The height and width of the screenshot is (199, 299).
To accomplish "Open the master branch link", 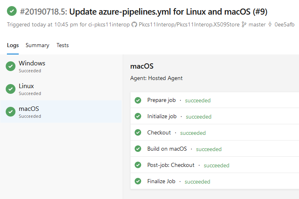I will coord(257,25).
